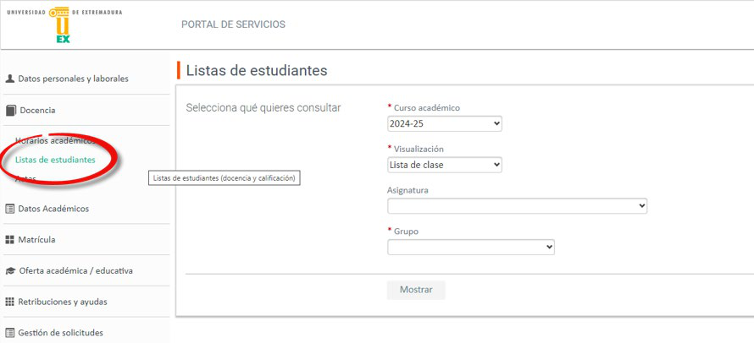This screenshot has width=754, height=343.
Task: Open Gestión de solicitudes section
Action: 61,333
